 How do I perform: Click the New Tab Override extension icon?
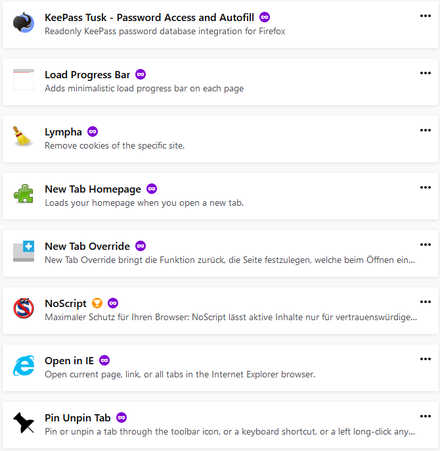24,251
